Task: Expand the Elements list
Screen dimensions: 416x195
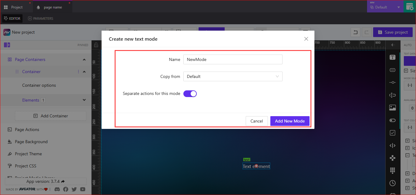Action: point(84,100)
